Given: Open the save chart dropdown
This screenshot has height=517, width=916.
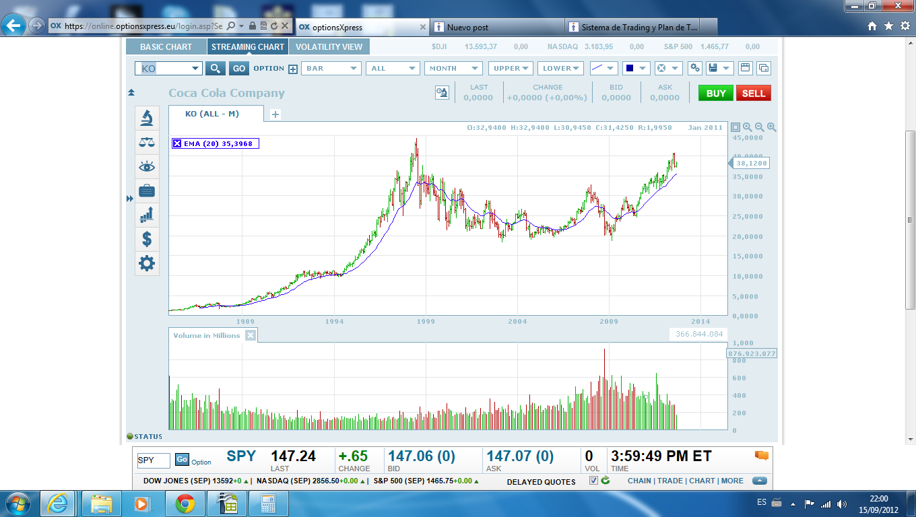Looking at the screenshot, I should pos(720,68).
